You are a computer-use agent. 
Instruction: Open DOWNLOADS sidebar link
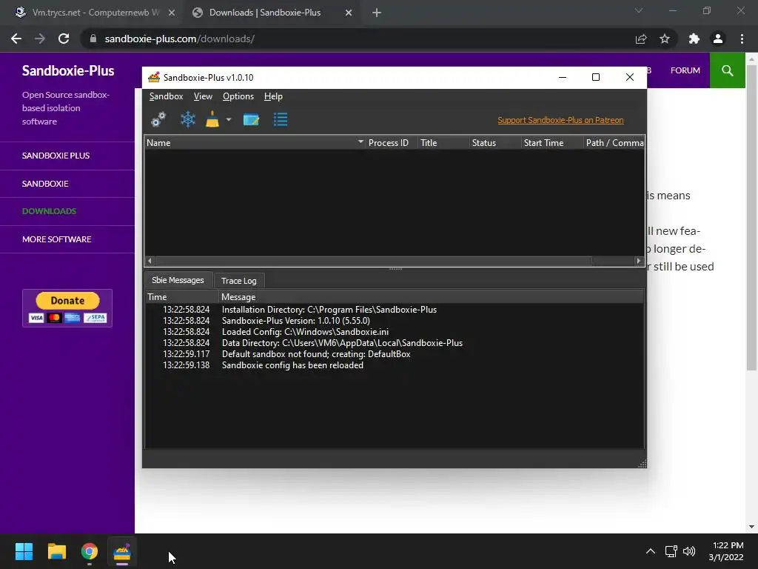point(50,211)
